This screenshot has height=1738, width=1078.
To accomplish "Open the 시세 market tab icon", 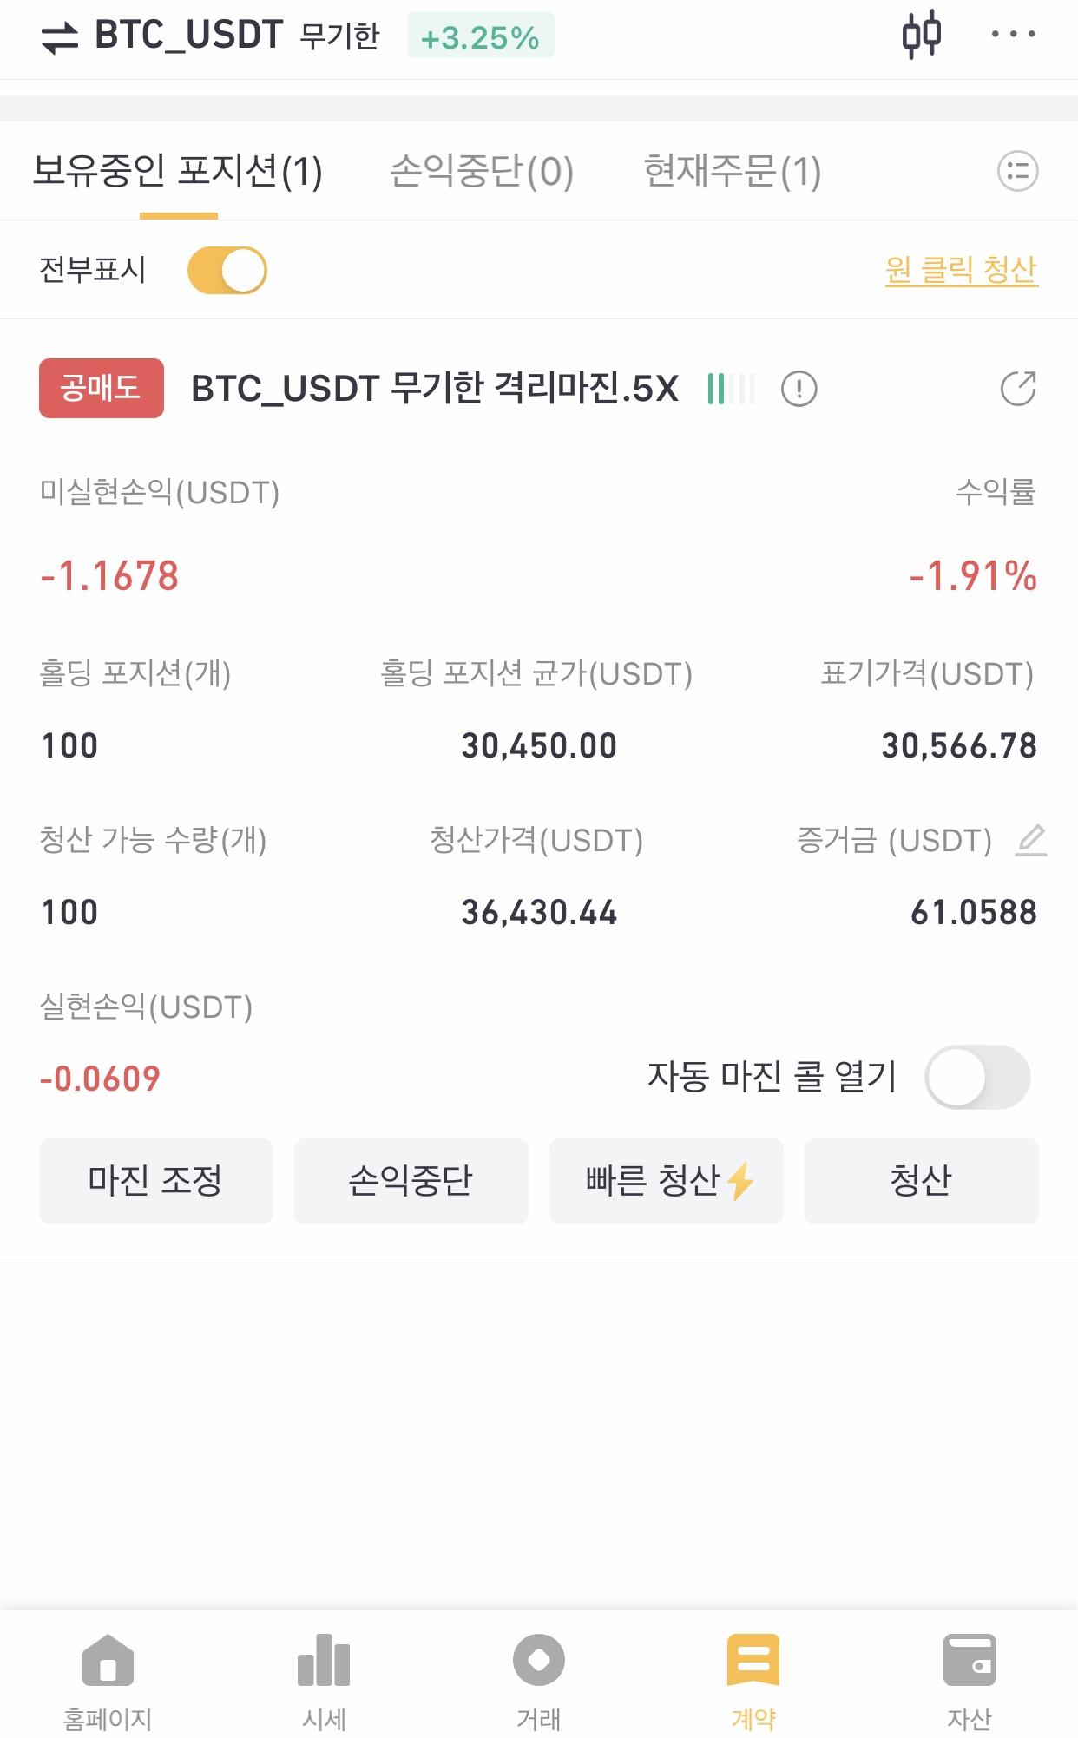I will (x=324, y=1681).
